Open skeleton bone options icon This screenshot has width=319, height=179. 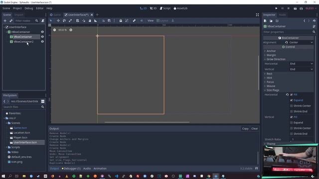(x=134, y=21)
